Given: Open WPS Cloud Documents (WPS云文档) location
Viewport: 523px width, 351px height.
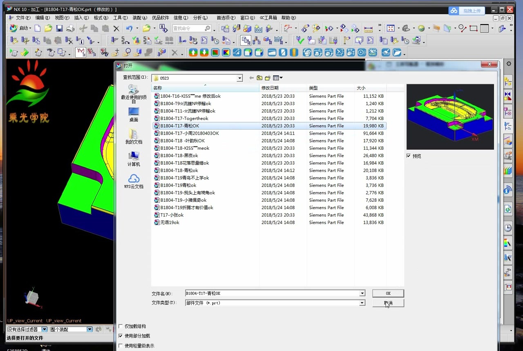Looking at the screenshot, I should click(134, 181).
